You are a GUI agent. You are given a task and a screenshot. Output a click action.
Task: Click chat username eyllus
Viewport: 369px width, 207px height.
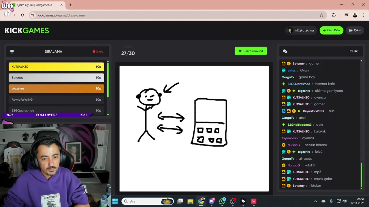[x=291, y=70]
